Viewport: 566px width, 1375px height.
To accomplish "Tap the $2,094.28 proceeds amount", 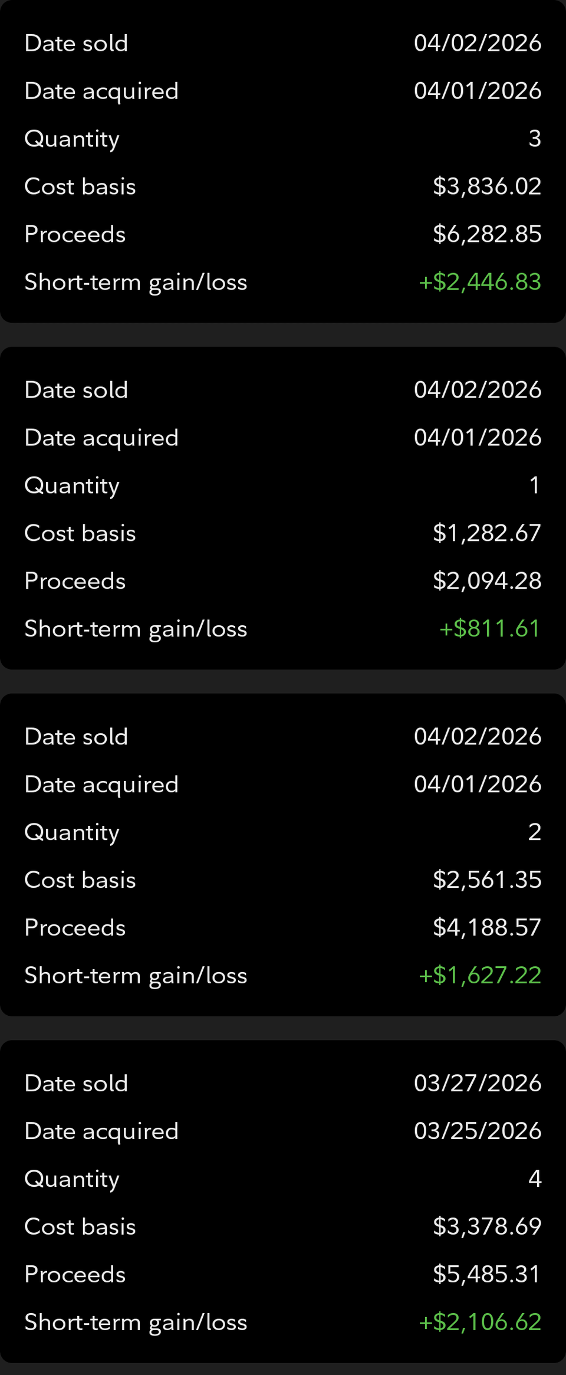I will (x=487, y=581).
